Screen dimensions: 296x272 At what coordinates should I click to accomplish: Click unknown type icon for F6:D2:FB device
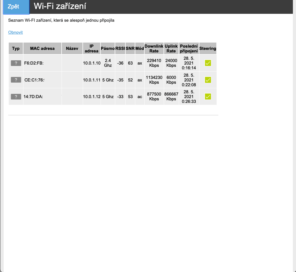tap(16, 63)
